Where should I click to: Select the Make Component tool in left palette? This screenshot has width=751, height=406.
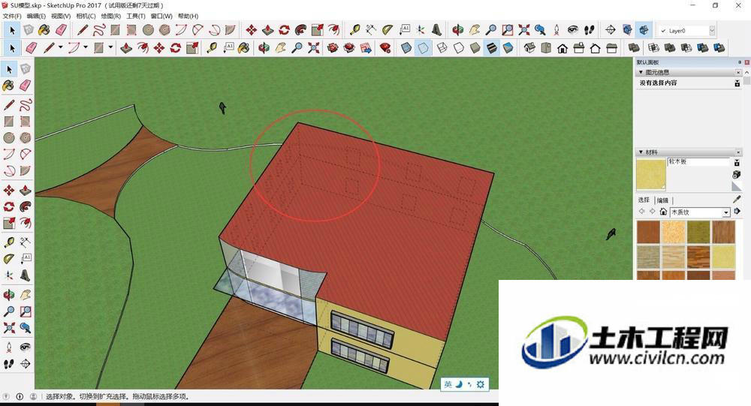pos(26,70)
